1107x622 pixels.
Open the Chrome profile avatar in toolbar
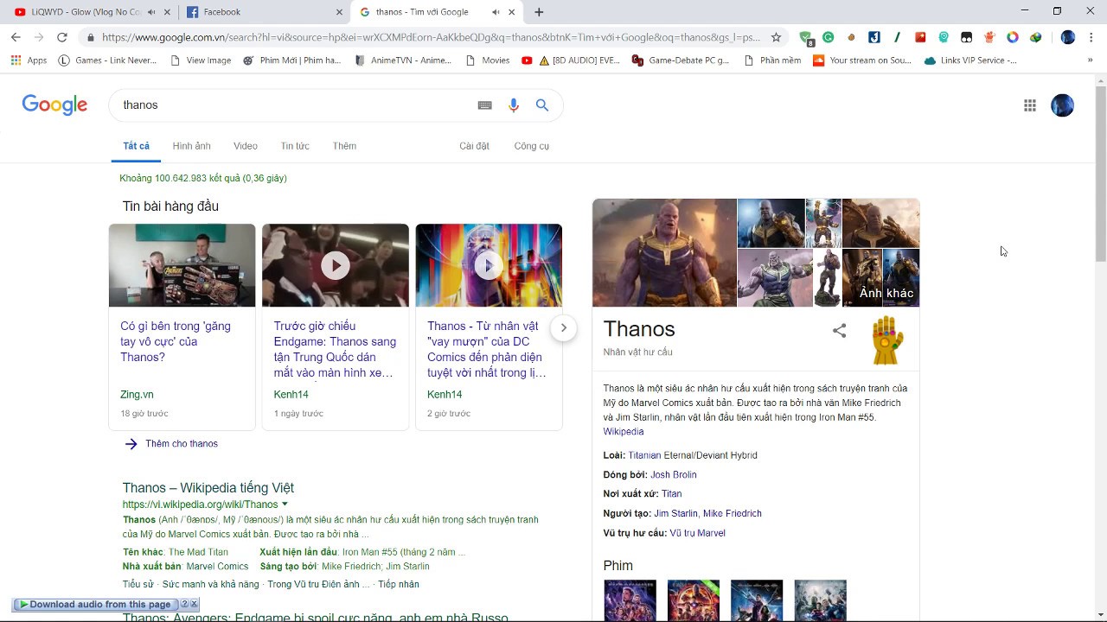[1068, 37]
